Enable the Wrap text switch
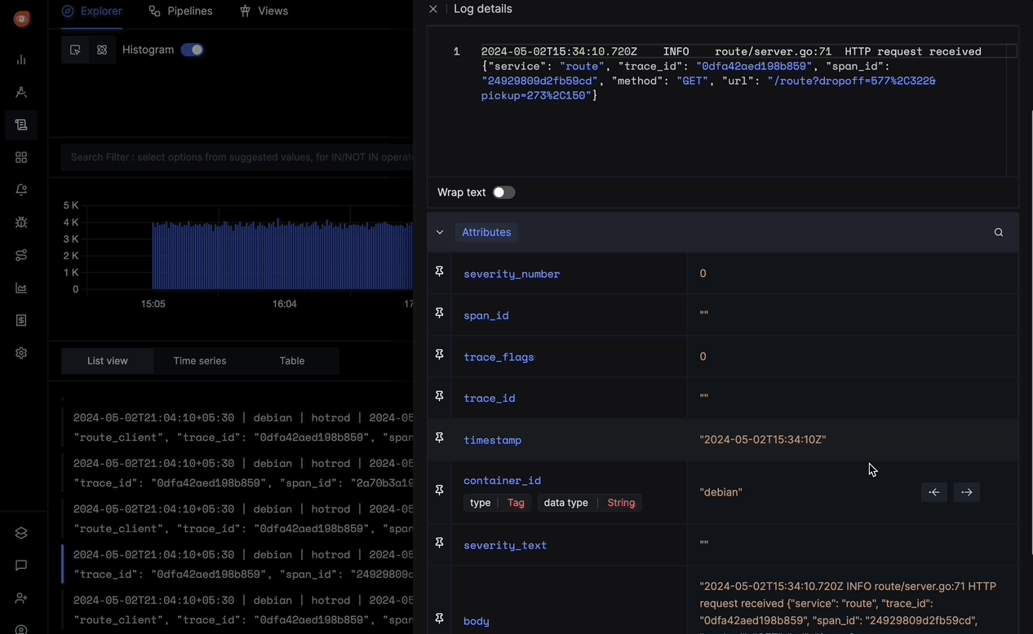 [504, 192]
